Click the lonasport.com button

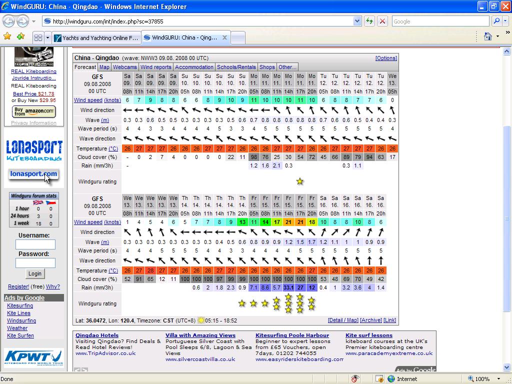(x=33, y=173)
